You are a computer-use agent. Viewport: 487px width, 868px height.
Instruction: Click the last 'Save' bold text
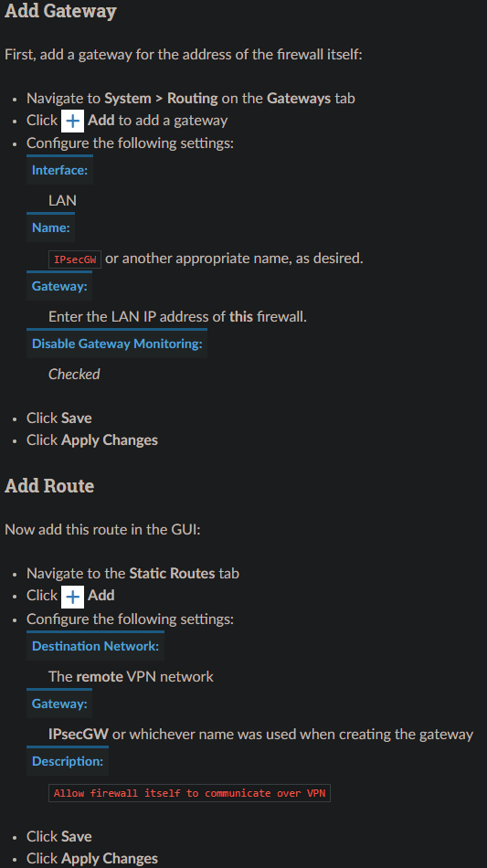[77, 836]
